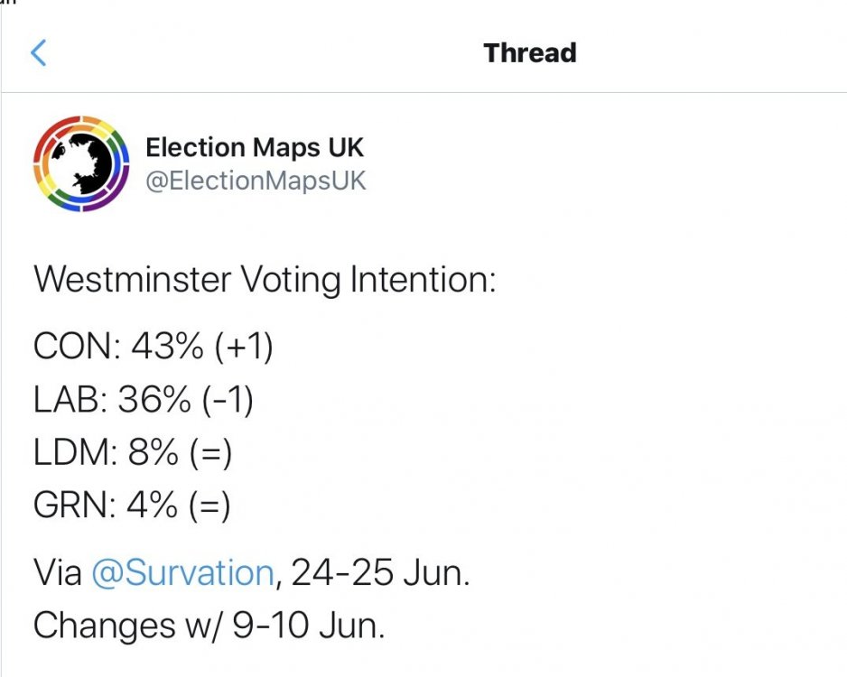The width and height of the screenshot is (847, 677).
Task: Go back using the back arrow
Action: pyautogui.click(x=38, y=53)
